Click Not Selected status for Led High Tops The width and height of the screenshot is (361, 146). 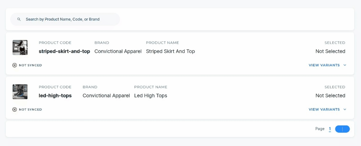330,96
